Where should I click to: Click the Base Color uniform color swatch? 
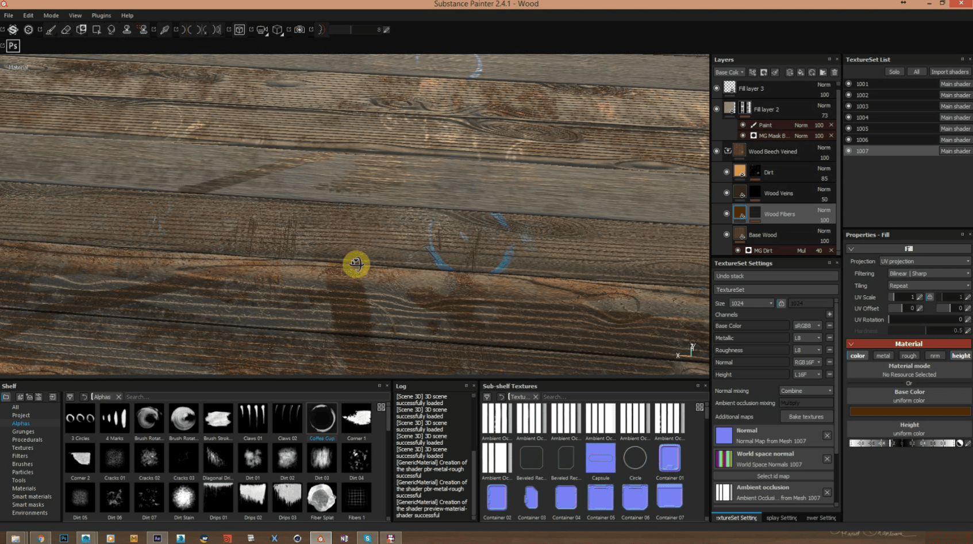(909, 411)
